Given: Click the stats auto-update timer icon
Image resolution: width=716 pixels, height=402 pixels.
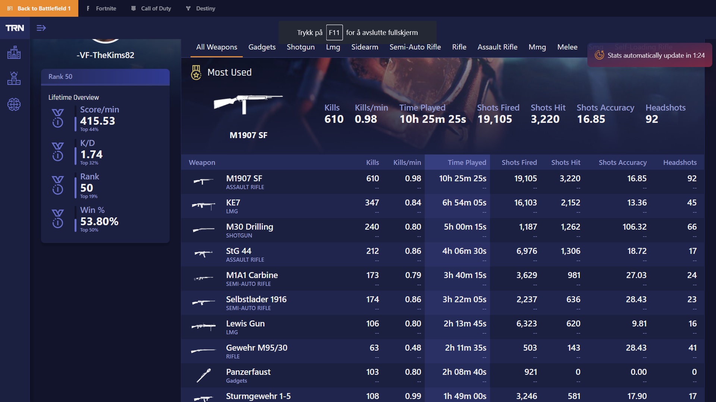Looking at the screenshot, I should 599,55.
